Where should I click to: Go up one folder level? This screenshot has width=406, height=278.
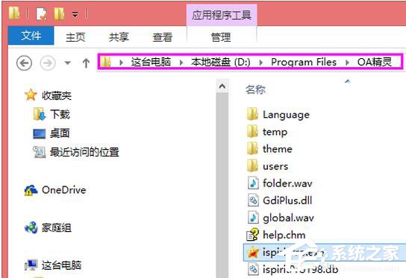click(x=86, y=63)
